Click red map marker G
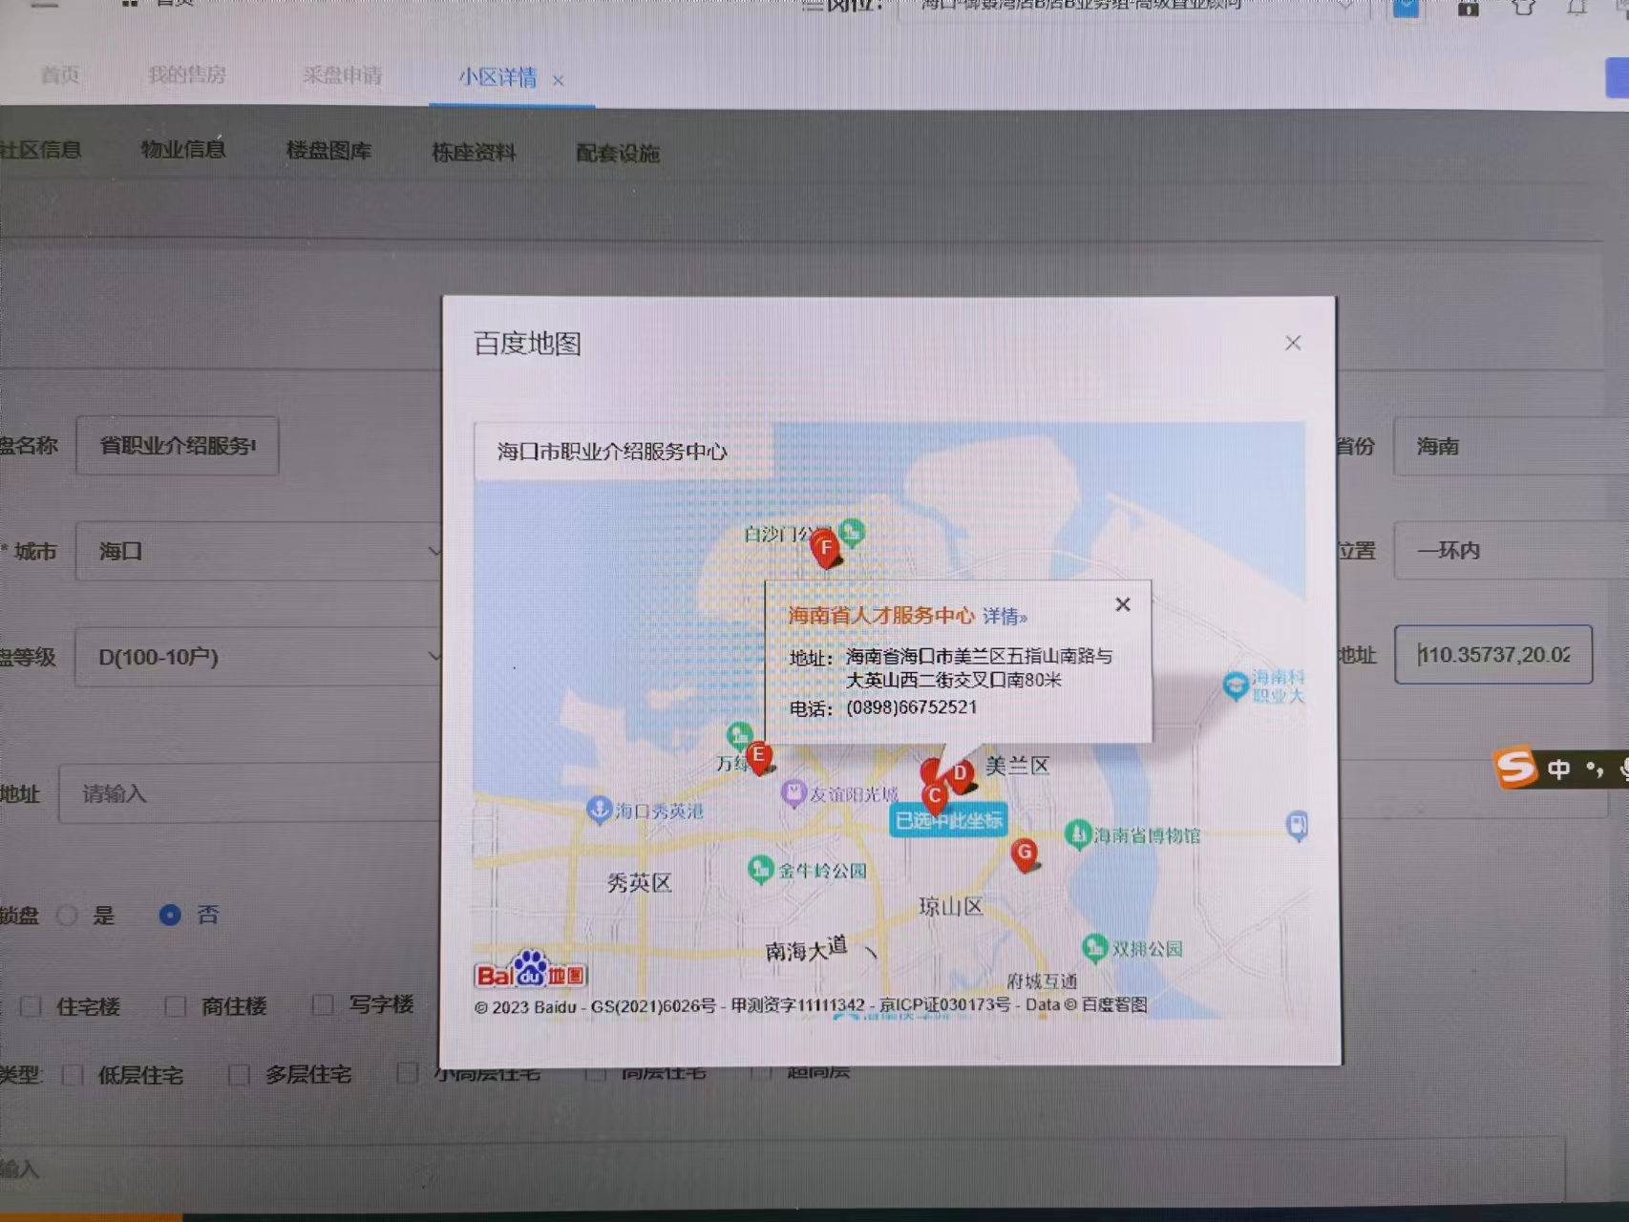Image resolution: width=1629 pixels, height=1222 pixels. tap(1025, 853)
